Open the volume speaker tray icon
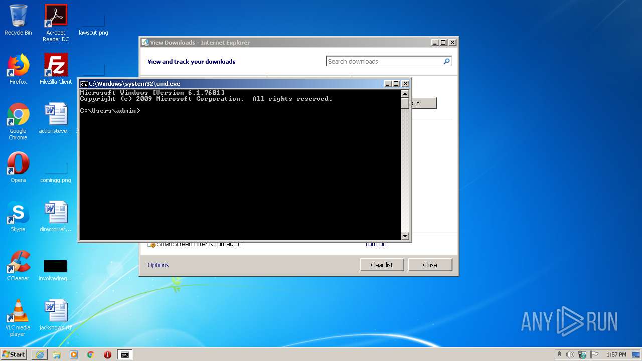This screenshot has width=642, height=361. [570, 354]
